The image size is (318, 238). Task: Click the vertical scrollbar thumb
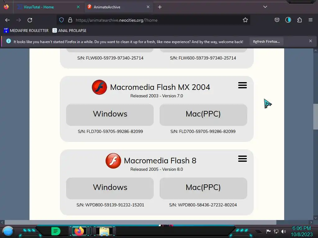(316, 117)
